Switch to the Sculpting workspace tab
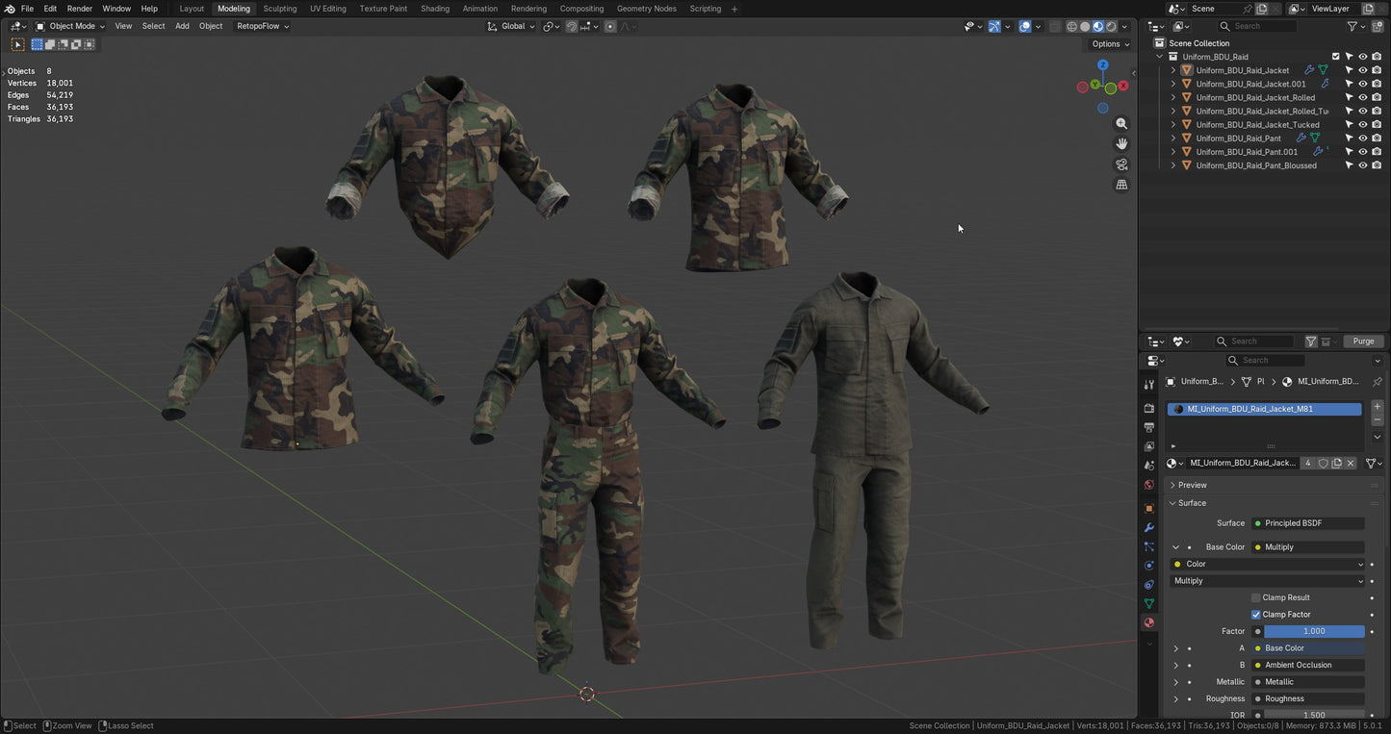 [280, 9]
